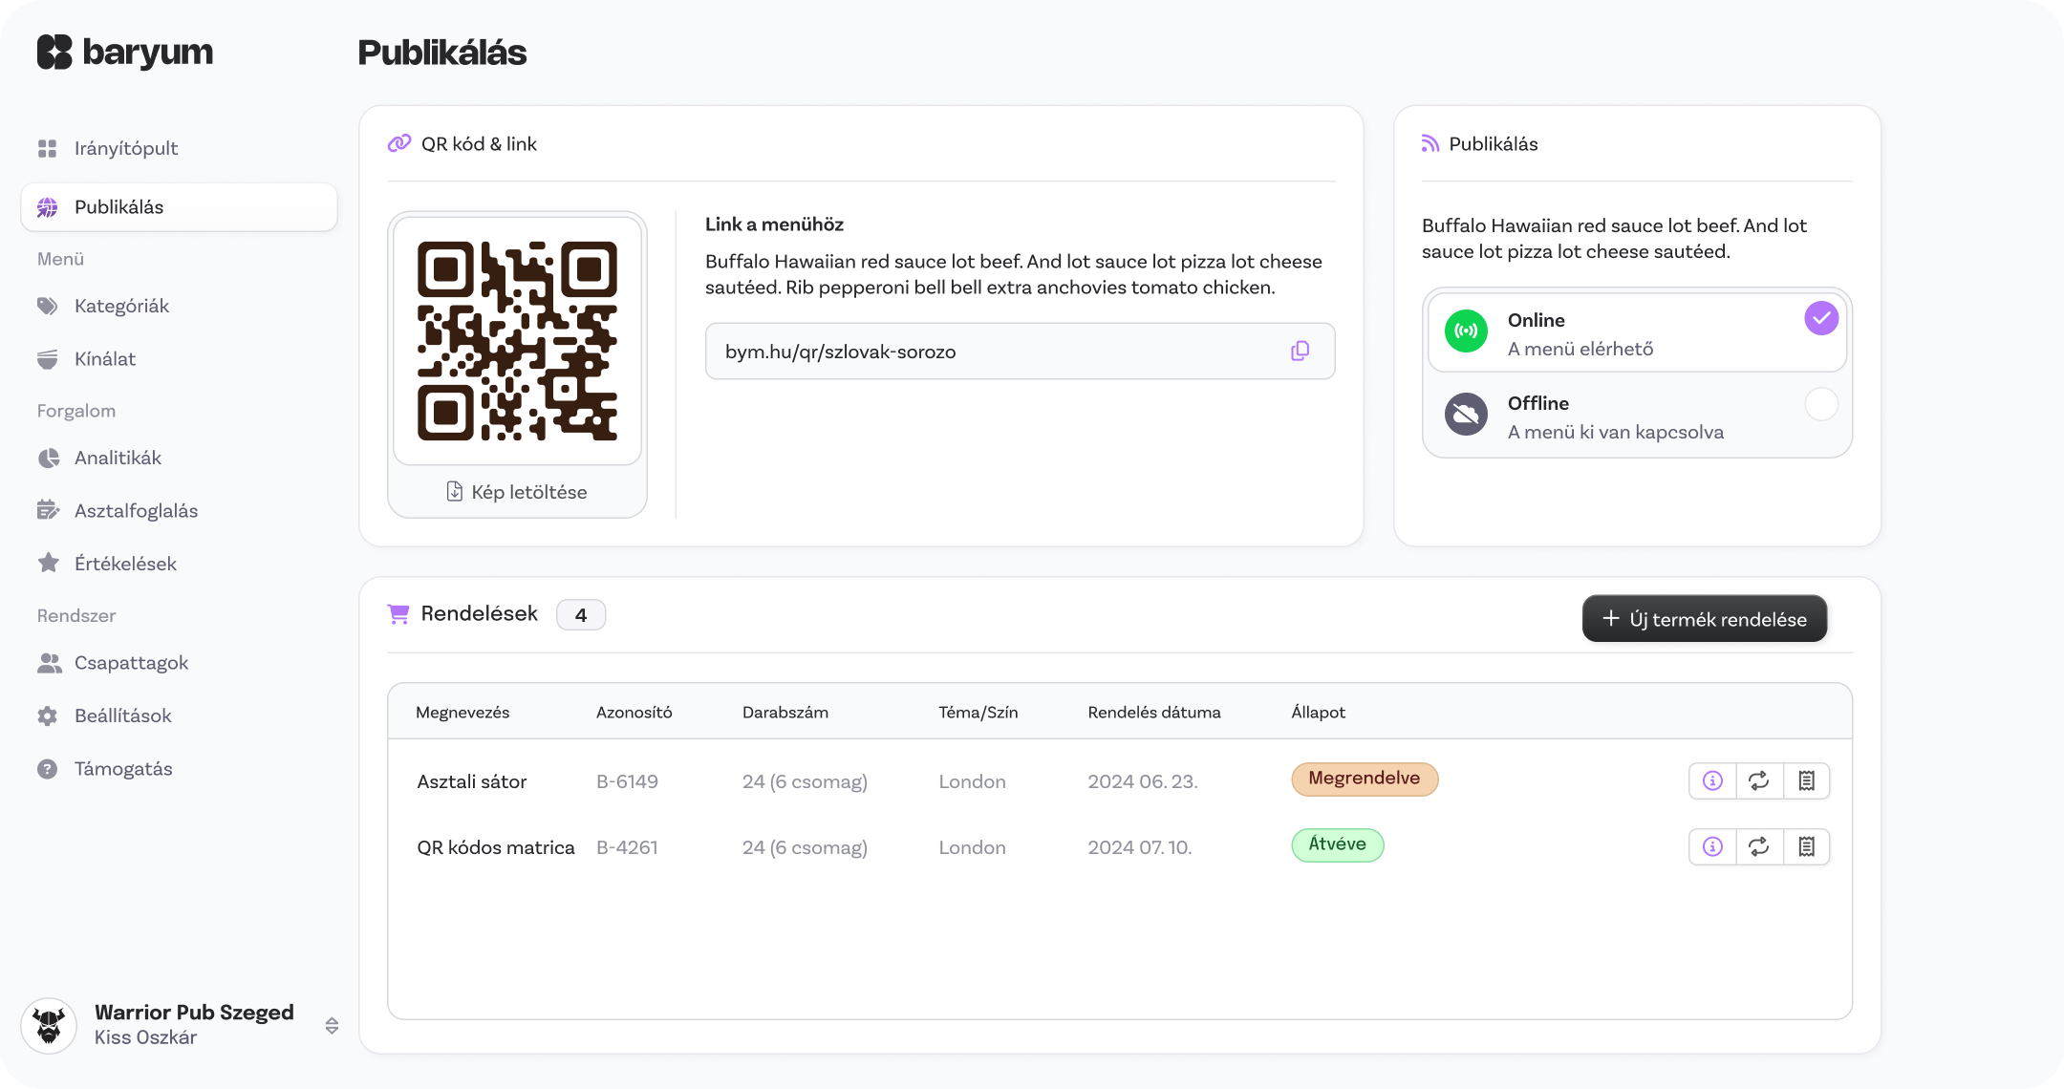2064x1089 pixels.
Task: Click the baryum logo
Action: 125,53
